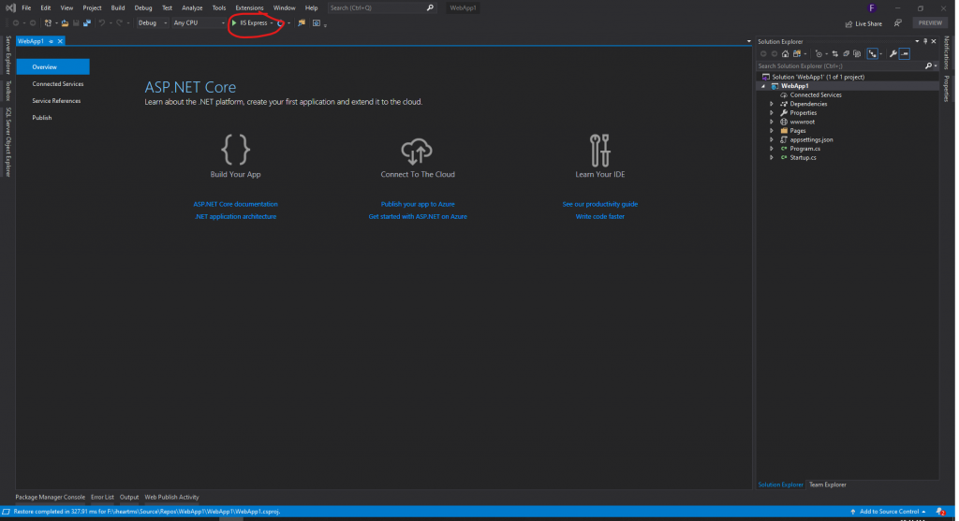Select the Overview page tab
This screenshot has width=959, height=521.
point(53,67)
